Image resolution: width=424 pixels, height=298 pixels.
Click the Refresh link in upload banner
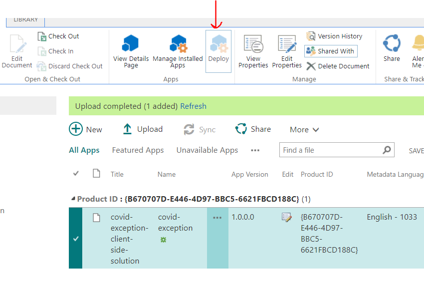click(x=193, y=106)
